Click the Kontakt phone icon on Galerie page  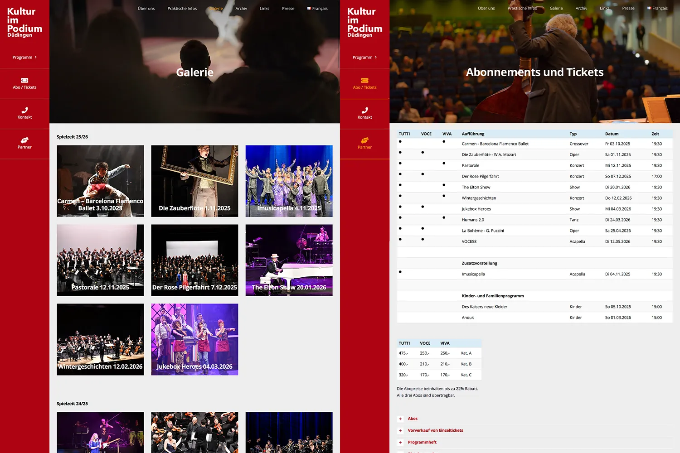click(24, 110)
